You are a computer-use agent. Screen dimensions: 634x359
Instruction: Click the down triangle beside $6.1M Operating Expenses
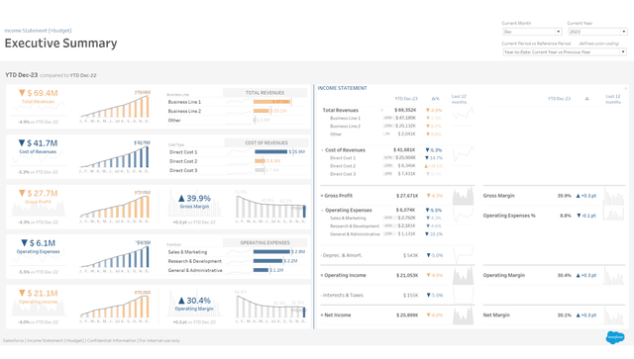24,243
